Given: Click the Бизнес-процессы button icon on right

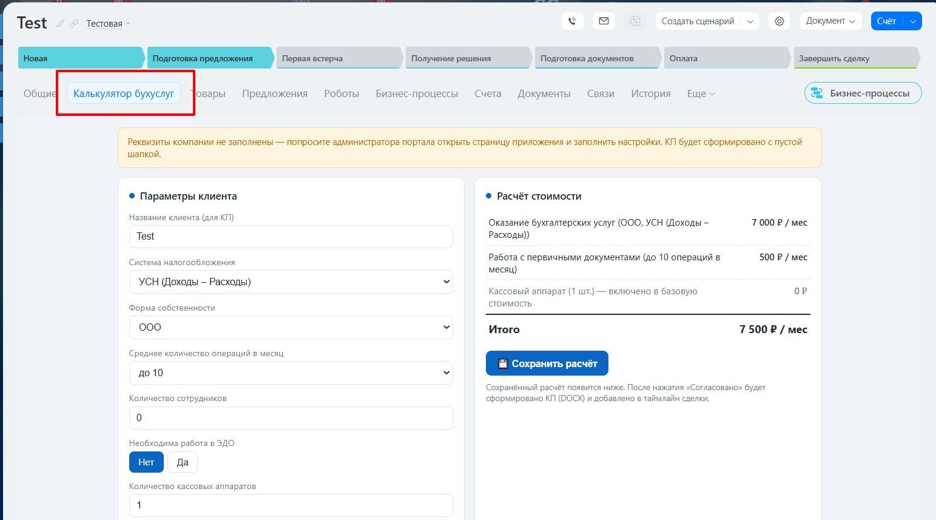Looking at the screenshot, I should click(x=817, y=93).
